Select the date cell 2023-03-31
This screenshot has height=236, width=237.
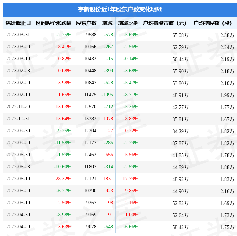18,35
